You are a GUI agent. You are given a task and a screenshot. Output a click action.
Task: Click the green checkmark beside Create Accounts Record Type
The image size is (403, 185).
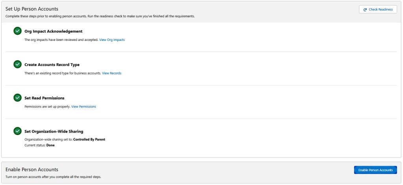(17, 65)
